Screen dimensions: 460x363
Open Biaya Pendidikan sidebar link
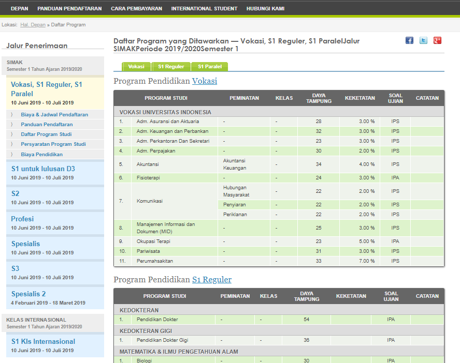point(41,154)
